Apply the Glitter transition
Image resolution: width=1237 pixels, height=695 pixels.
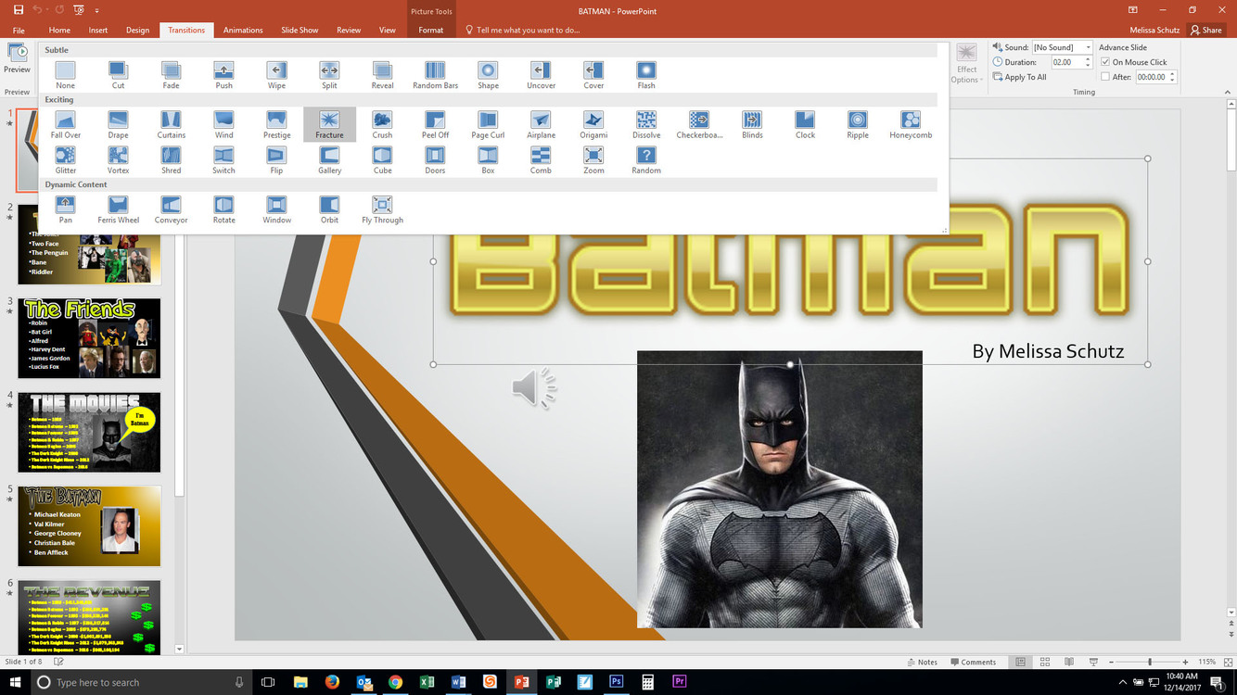[x=65, y=159]
